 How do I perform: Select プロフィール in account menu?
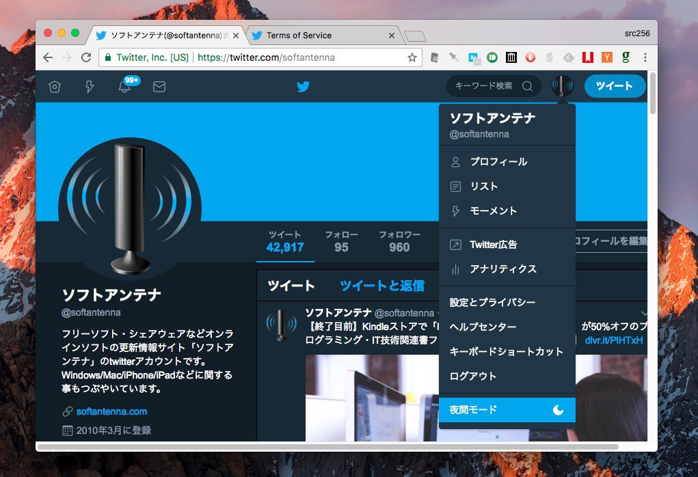(x=507, y=161)
